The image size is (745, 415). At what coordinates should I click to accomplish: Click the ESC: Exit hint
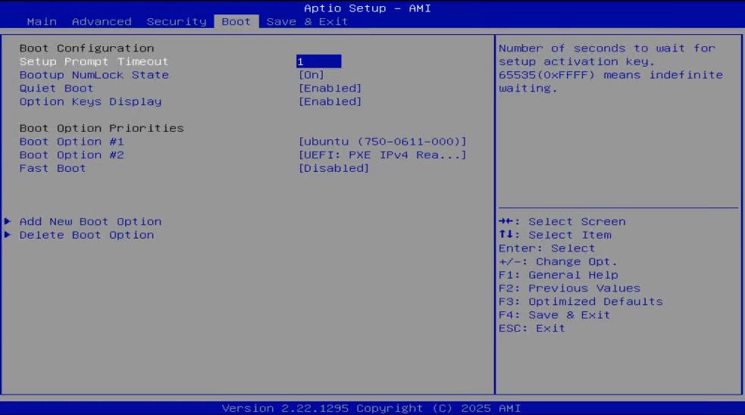(x=532, y=328)
